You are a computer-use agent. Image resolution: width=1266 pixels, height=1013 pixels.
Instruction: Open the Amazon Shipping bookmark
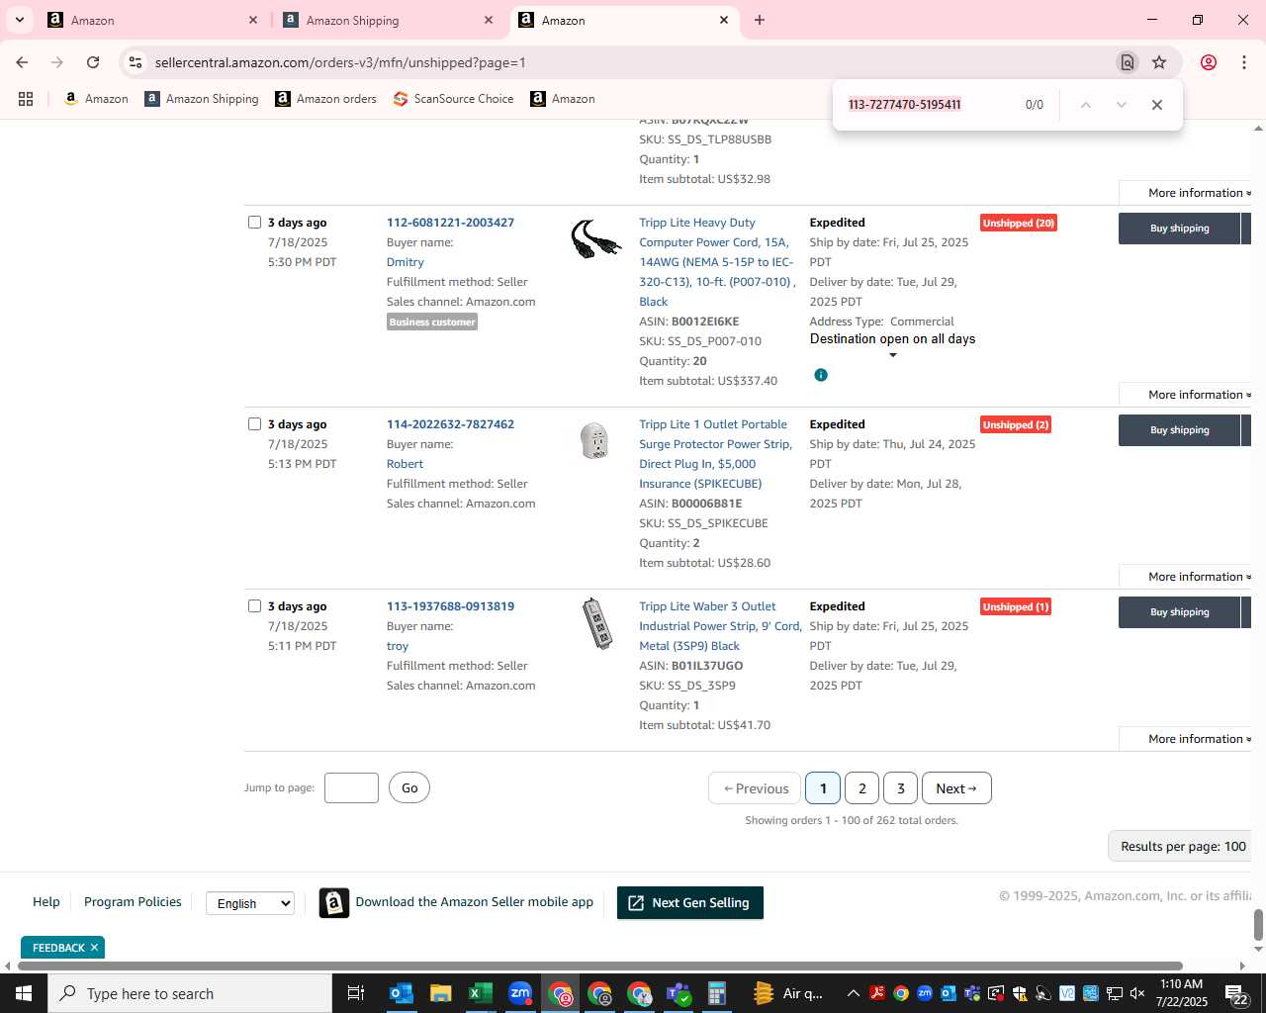(202, 99)
